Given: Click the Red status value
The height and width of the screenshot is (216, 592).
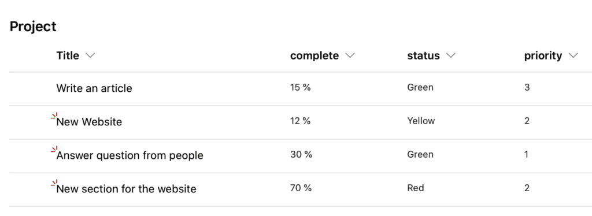Looking at the screenshot, I should pyautogui.click(x=416, y=188).
